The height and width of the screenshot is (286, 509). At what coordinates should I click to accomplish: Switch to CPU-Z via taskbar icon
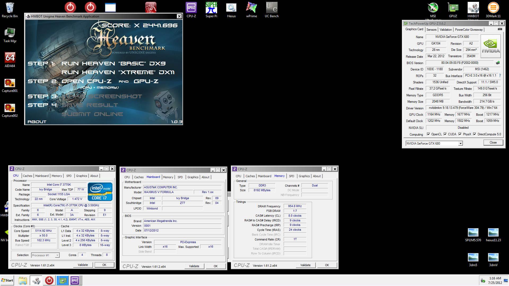pos(75,280)
